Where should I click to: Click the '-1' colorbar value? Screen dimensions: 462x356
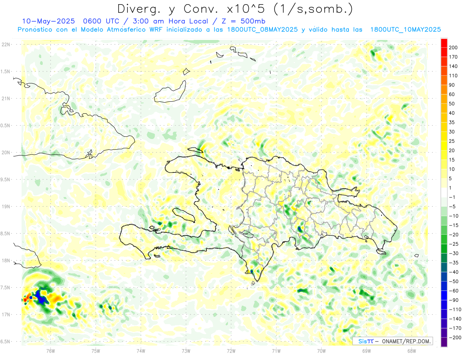pos(452,197)
